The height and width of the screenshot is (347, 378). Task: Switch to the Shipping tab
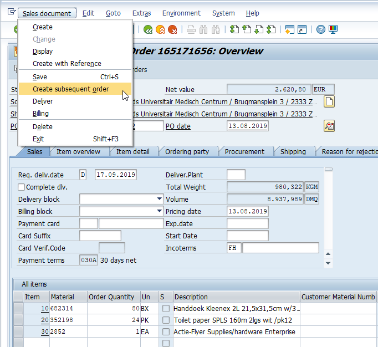(293, 152)
